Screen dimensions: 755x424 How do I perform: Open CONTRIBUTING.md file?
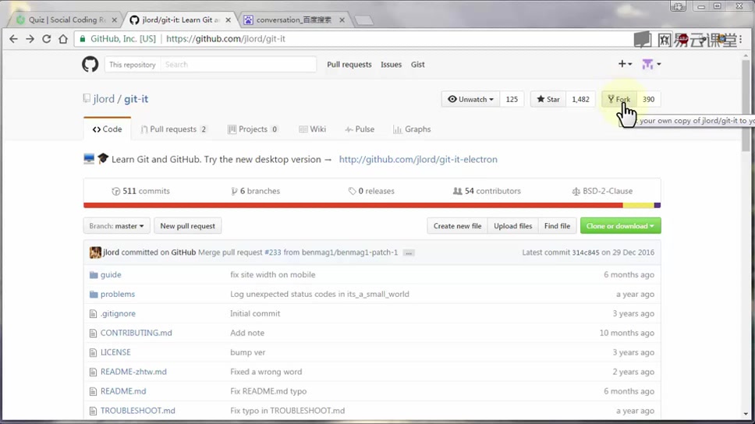[x=136, y=333]
